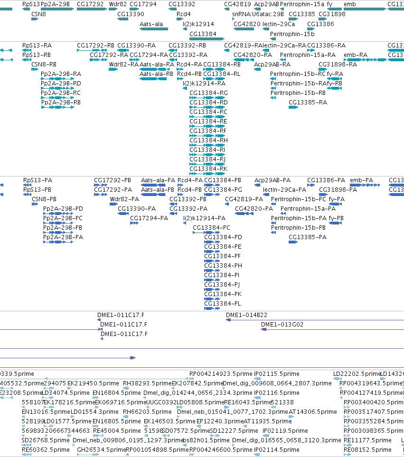Select the DME1-014B22 clone label
The height and width of the screenshot is (457, 404).
pyautogui.click(x=246, y=315)
